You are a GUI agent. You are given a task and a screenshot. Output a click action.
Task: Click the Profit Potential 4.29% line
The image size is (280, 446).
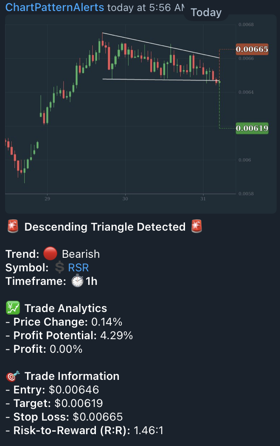coord(70,335)
